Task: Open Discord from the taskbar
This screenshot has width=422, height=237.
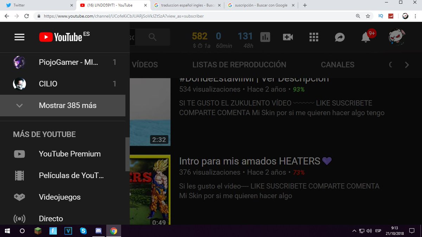Action: [x=98, y=231]
